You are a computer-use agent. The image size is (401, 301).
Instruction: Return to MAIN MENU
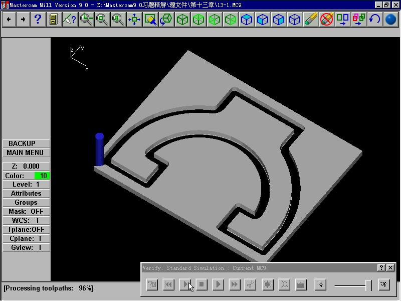pos(26,153)
